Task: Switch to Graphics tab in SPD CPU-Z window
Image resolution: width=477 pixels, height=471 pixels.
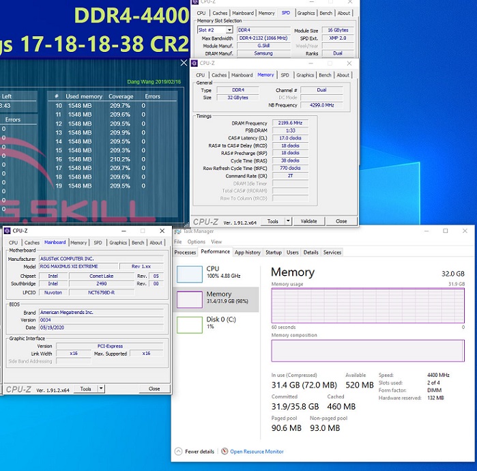Action: click(306, 13)
